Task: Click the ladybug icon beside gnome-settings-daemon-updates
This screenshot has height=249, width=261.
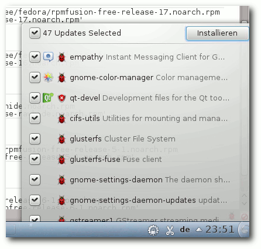Action: [x=62, y=200]
